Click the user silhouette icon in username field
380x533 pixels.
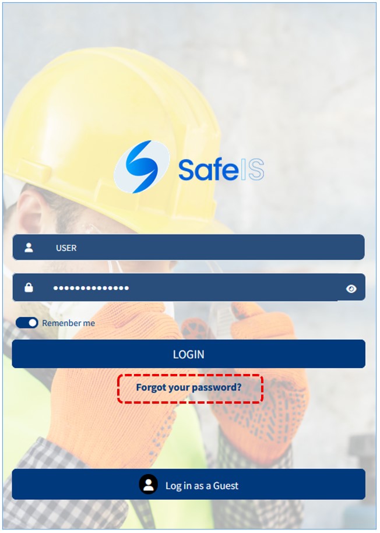click(29, 248)
